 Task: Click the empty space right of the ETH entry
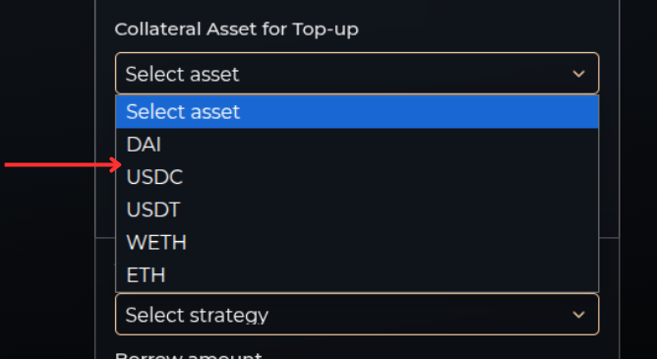(382, 275)
